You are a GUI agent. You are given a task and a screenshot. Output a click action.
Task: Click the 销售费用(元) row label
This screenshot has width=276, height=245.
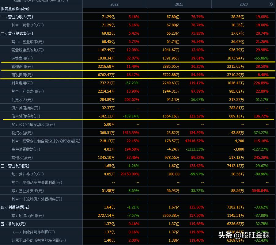(22, 58)
